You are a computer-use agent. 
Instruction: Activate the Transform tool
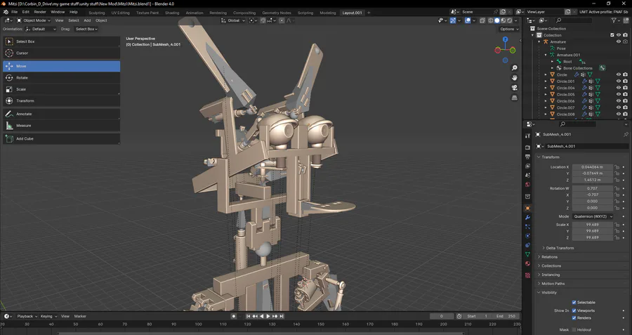pos(61,101)
